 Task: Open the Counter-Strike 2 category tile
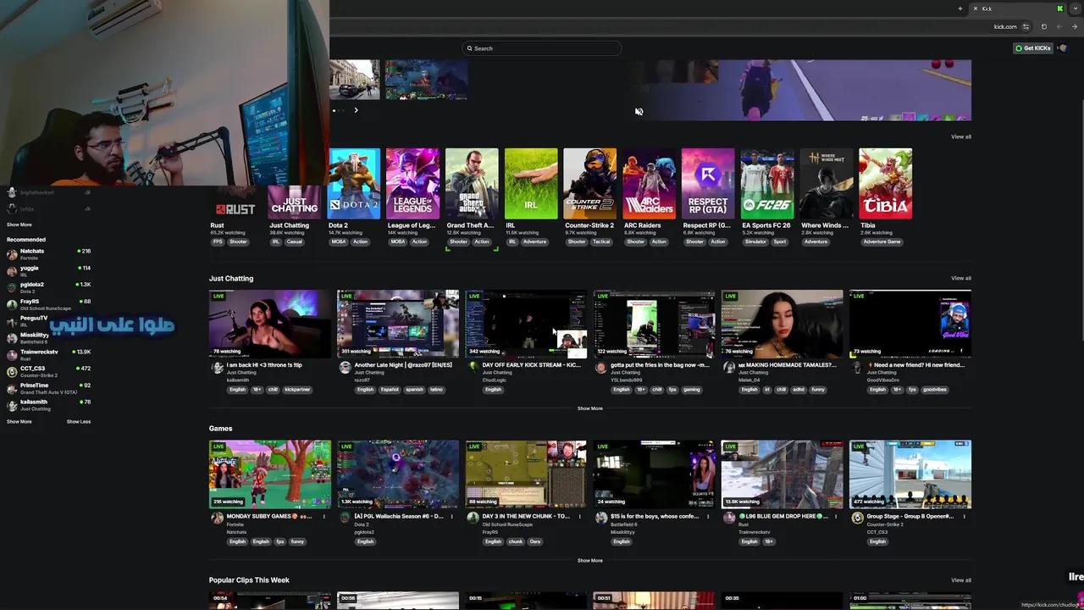pyautogui.click(x=590, y=184)
